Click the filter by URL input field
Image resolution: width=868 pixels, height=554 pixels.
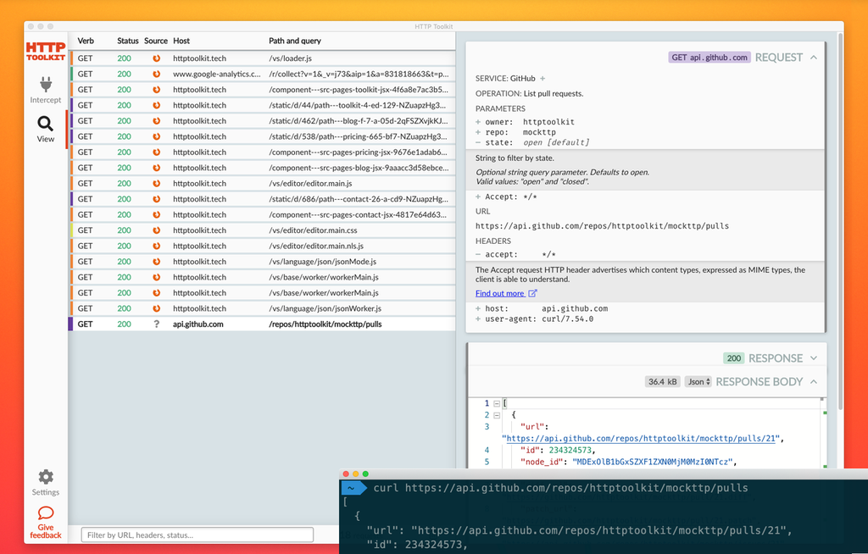(197, 535)
